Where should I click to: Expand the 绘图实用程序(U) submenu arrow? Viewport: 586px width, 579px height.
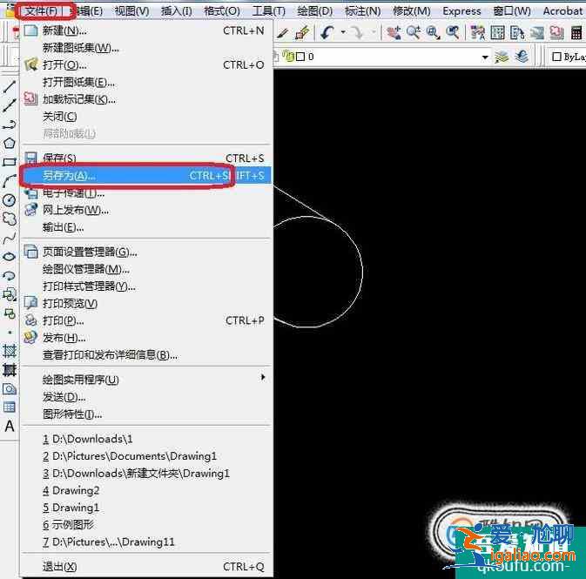coord(263,378)
